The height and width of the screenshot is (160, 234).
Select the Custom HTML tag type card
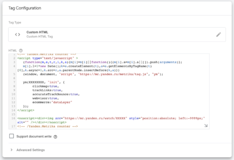click(117, 35)
